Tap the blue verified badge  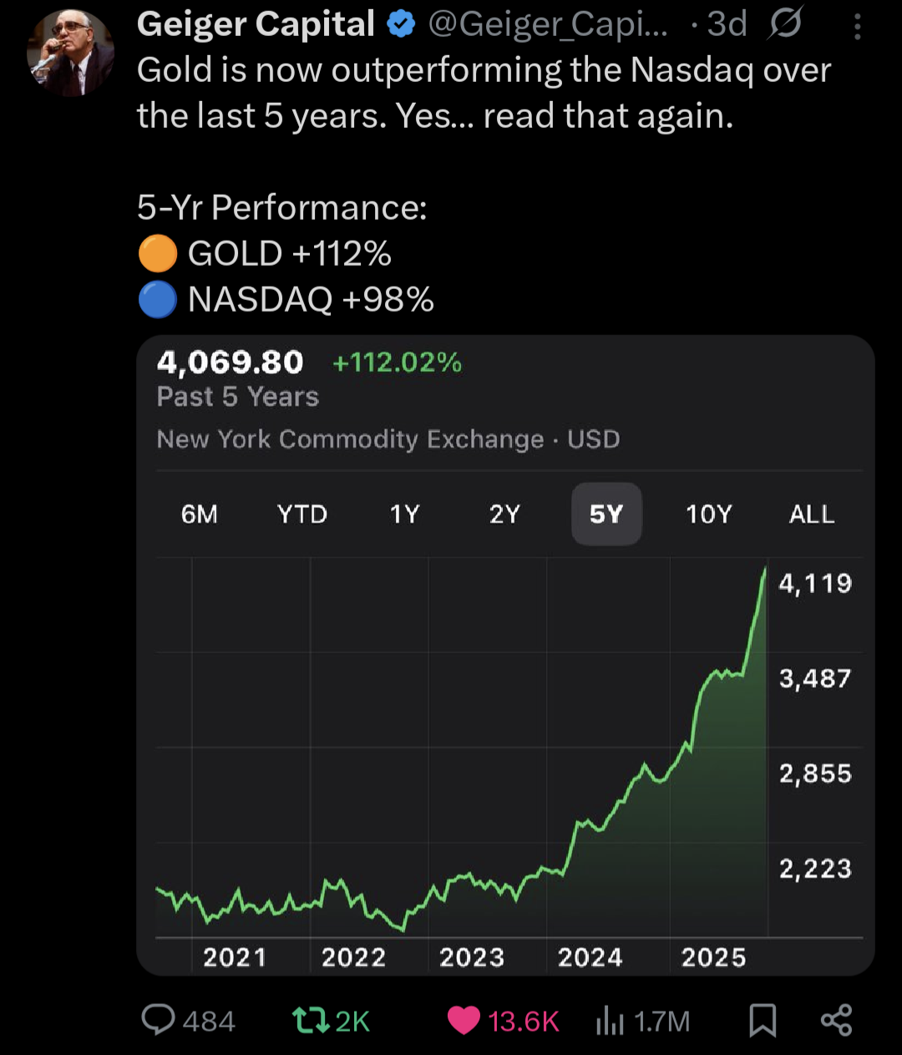[402, 26]
